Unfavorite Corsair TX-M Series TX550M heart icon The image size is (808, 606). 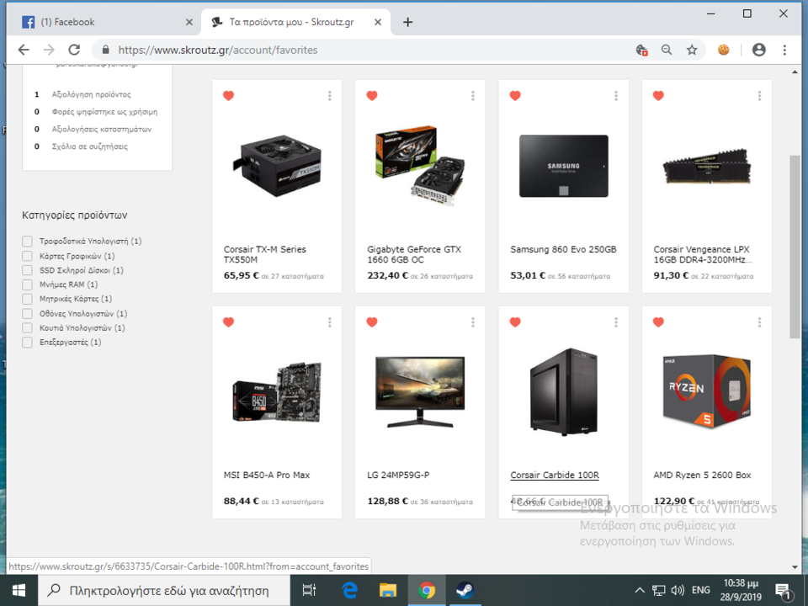coord(228,95)
